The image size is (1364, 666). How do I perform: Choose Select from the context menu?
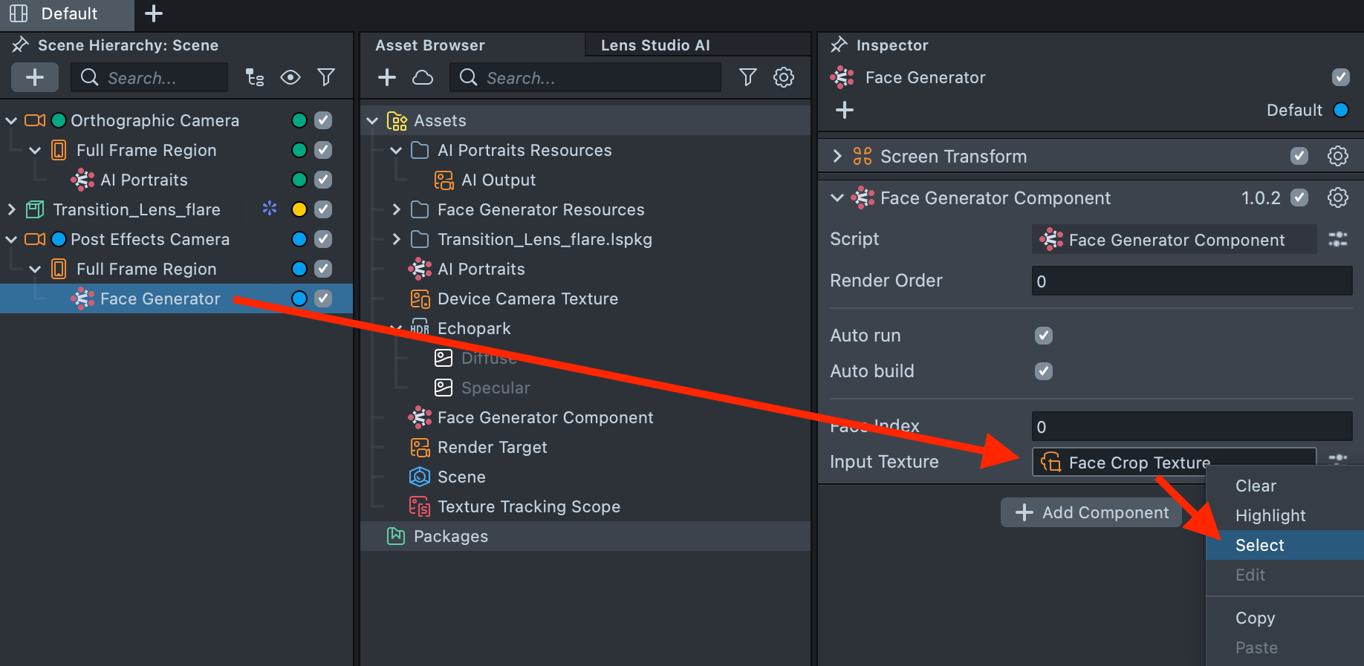[x=1259, y=545]
